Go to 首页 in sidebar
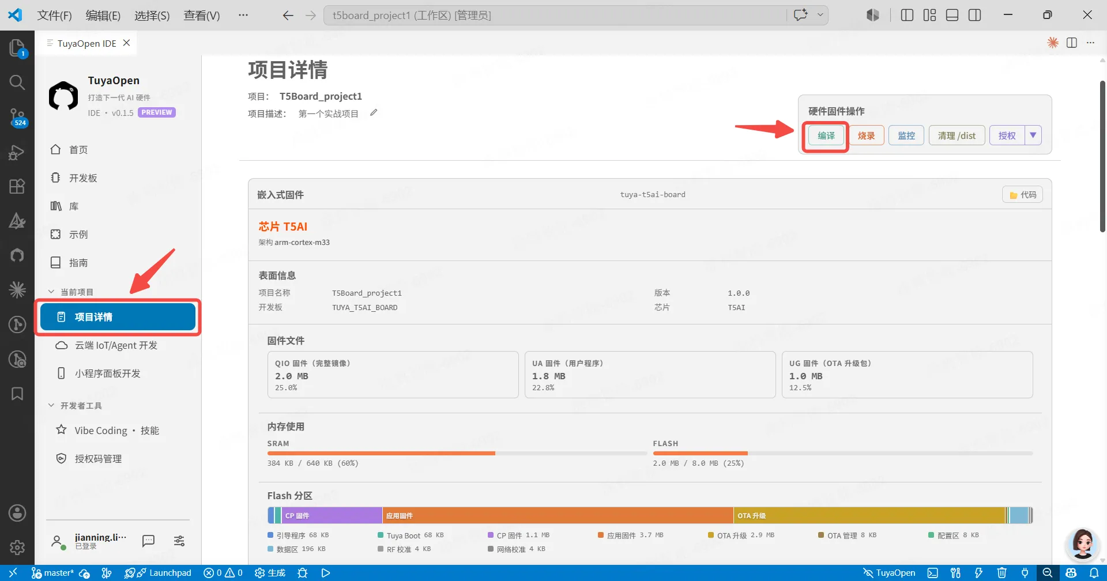 (118, 150)
